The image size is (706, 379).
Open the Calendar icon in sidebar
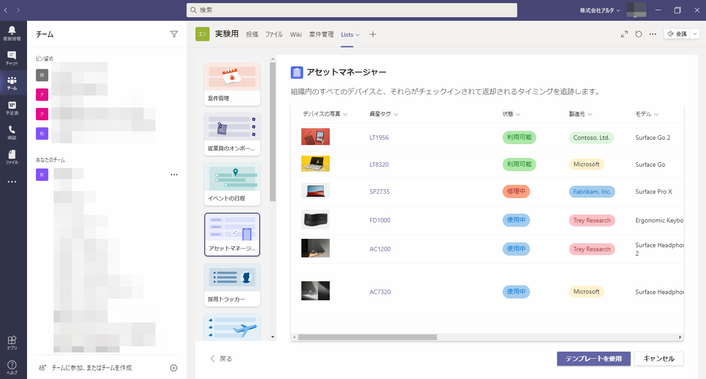[12, 107]
